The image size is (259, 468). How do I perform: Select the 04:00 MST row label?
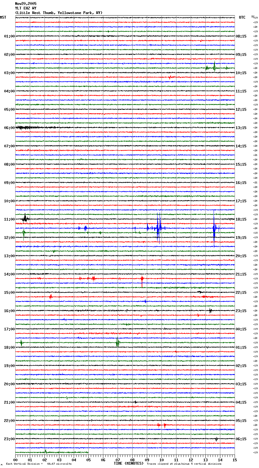tap(9, 91)
